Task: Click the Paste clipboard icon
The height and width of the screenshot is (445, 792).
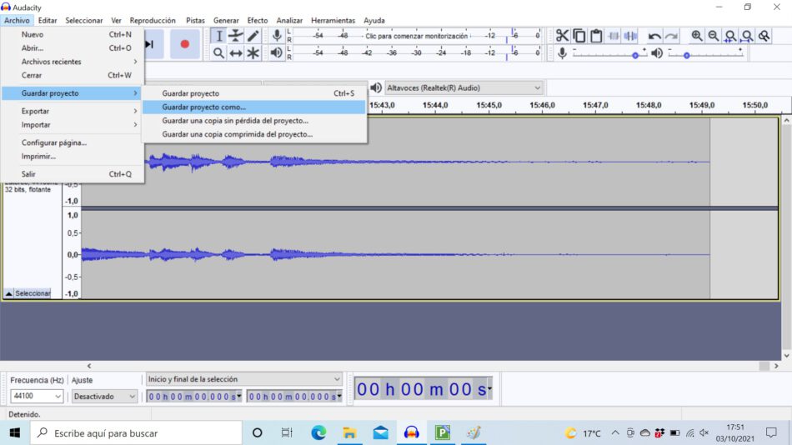Action: [597, 36]
